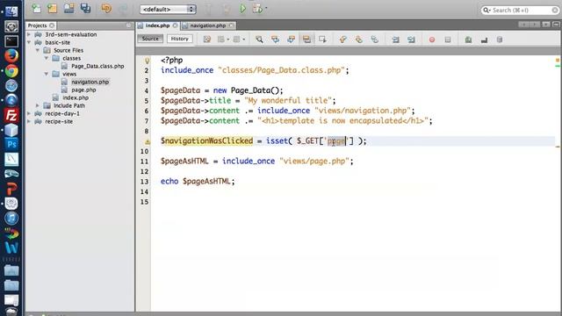Click the orange error stripe mark at top right
Screen dimensions: 562x316
click(x=558, y=61)
